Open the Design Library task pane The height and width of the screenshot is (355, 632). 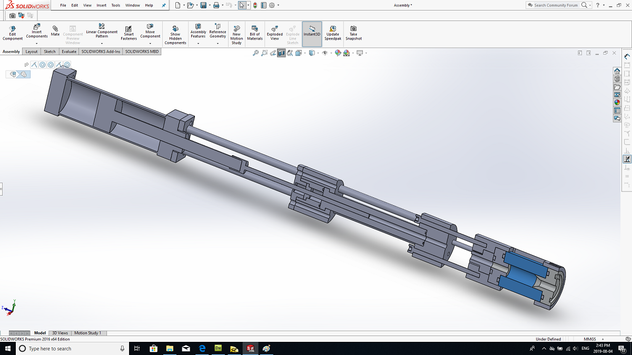point(617,79)
